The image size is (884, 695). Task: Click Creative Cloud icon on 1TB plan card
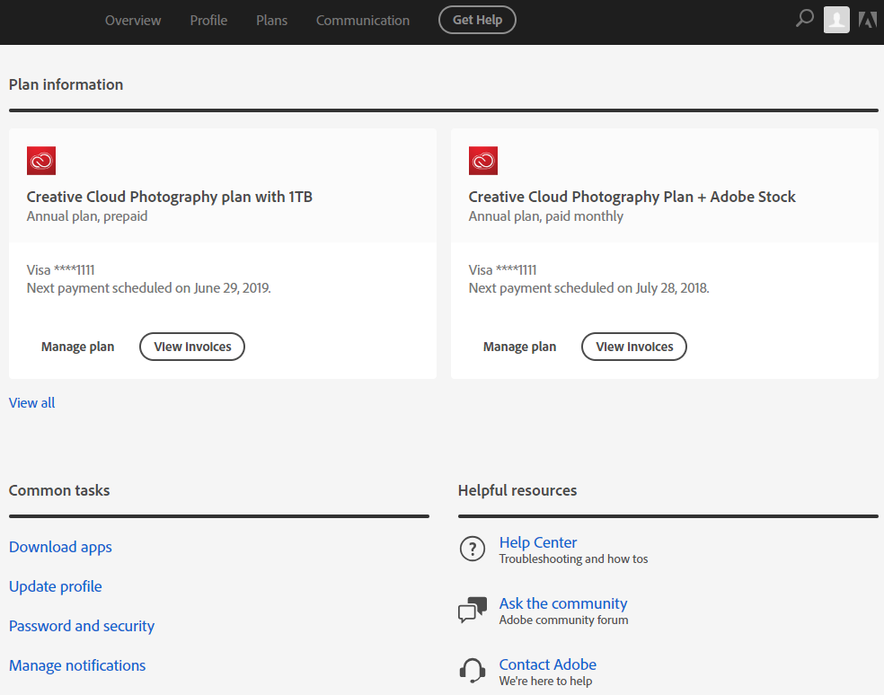(x=41, y=162)
